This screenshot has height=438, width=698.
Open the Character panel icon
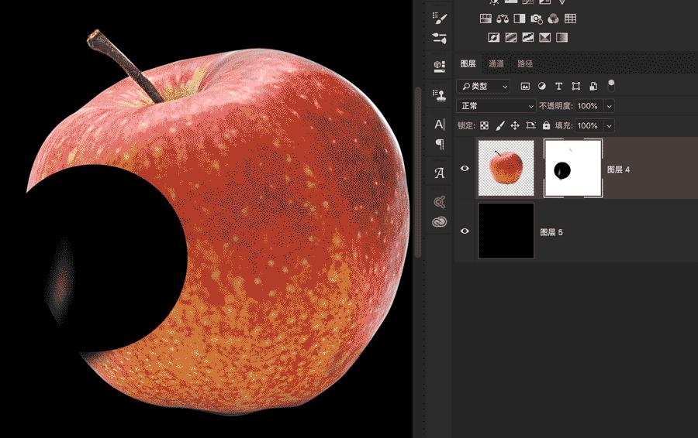pos(440,125)
